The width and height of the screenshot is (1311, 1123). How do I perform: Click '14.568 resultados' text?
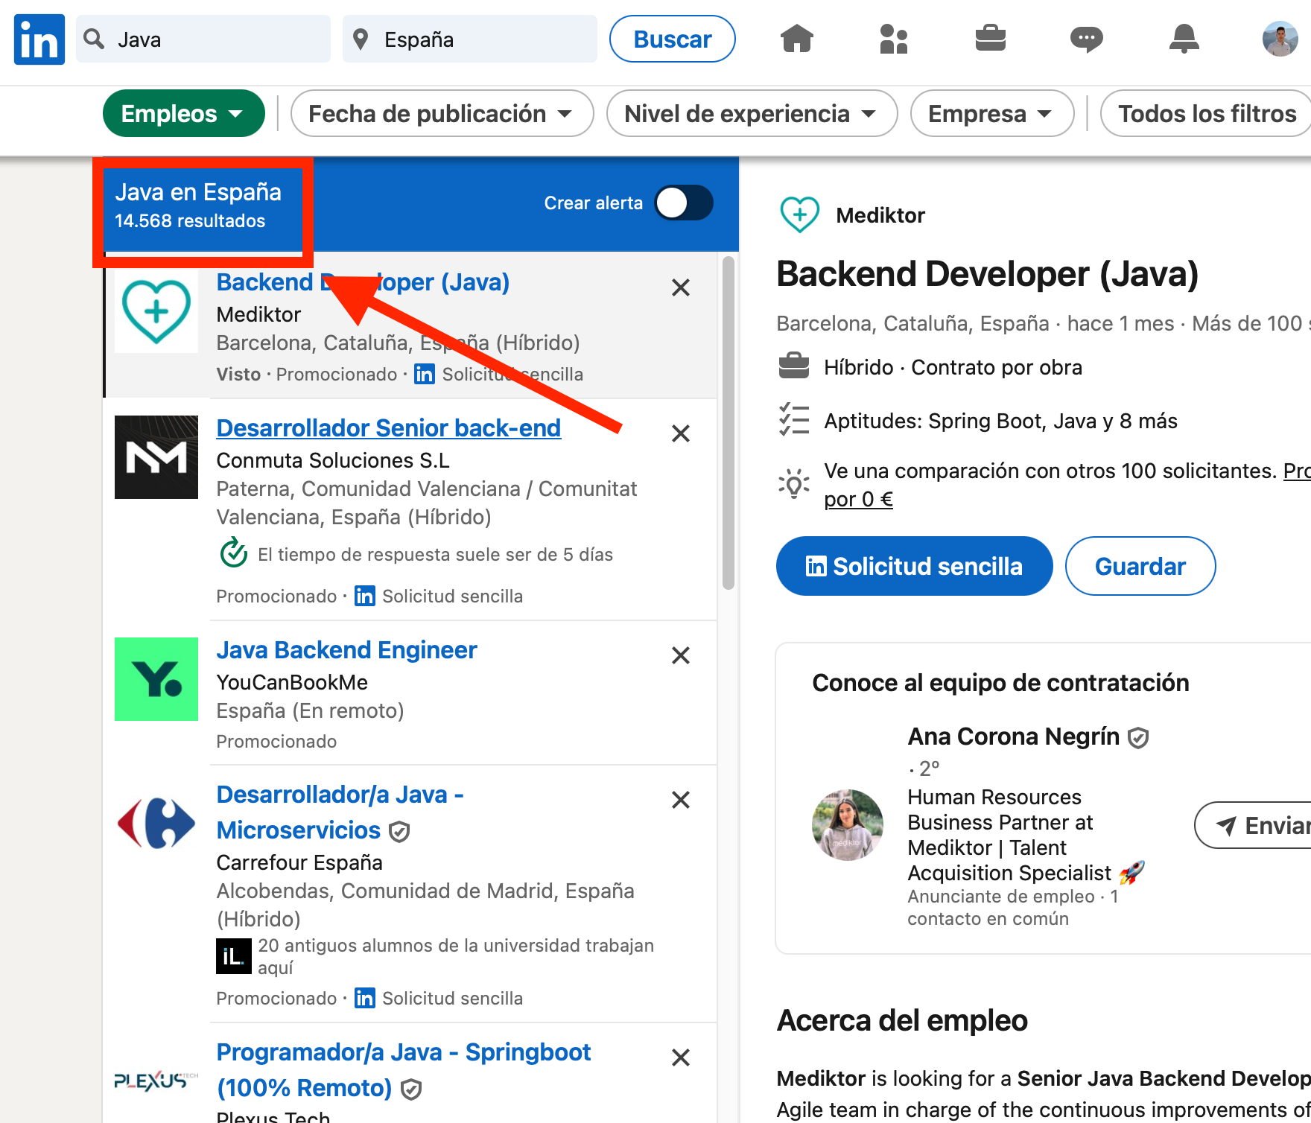(x=190, y=221)
